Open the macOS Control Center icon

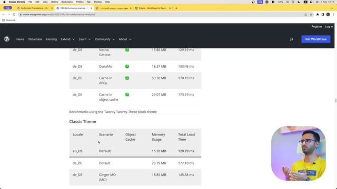[311, 2]
